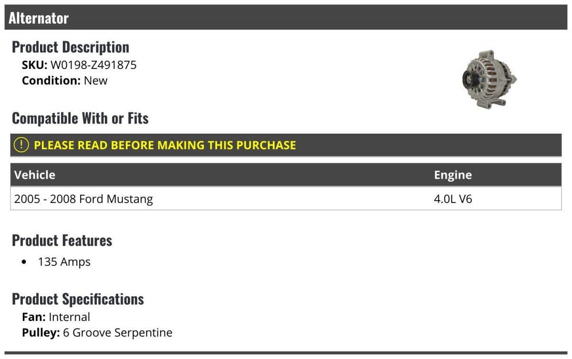Click the SKU number W0198-Z491875
Image resolution: width=572 pixels, height=359 pixels.
point(93,65)
